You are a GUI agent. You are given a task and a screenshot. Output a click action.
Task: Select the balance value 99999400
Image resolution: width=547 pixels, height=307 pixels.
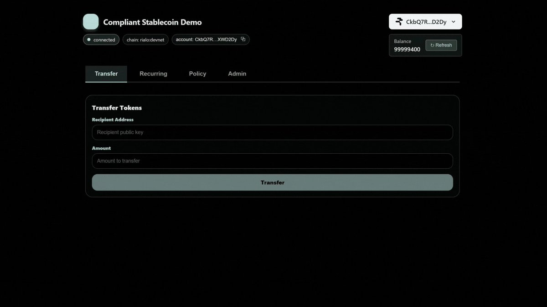click(x=407, y=49)
